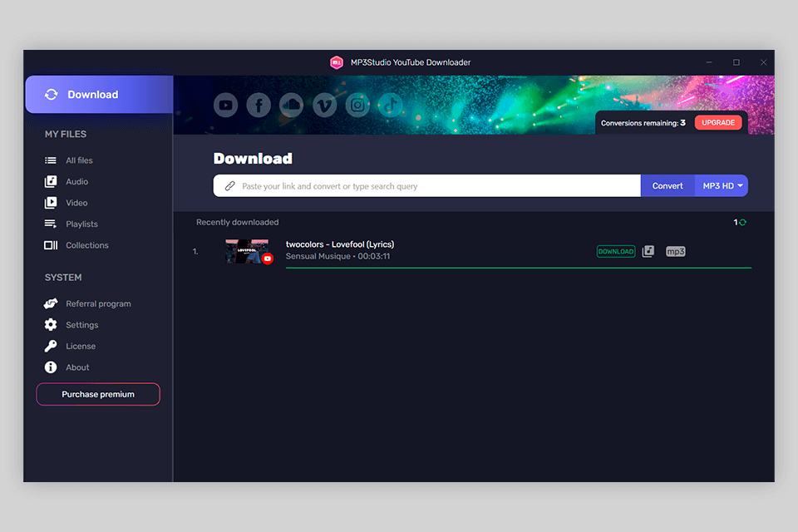
Task: Click the mp3 format badge on track
Action: click(x=676, y=251)
